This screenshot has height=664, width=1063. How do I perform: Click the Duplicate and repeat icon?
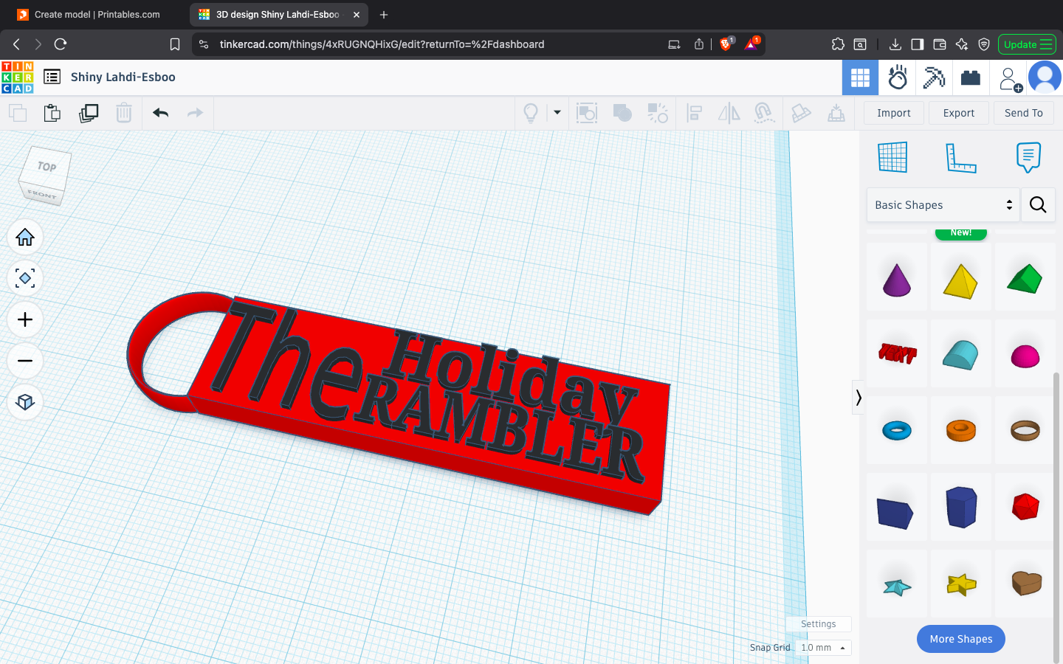(89, 113)
